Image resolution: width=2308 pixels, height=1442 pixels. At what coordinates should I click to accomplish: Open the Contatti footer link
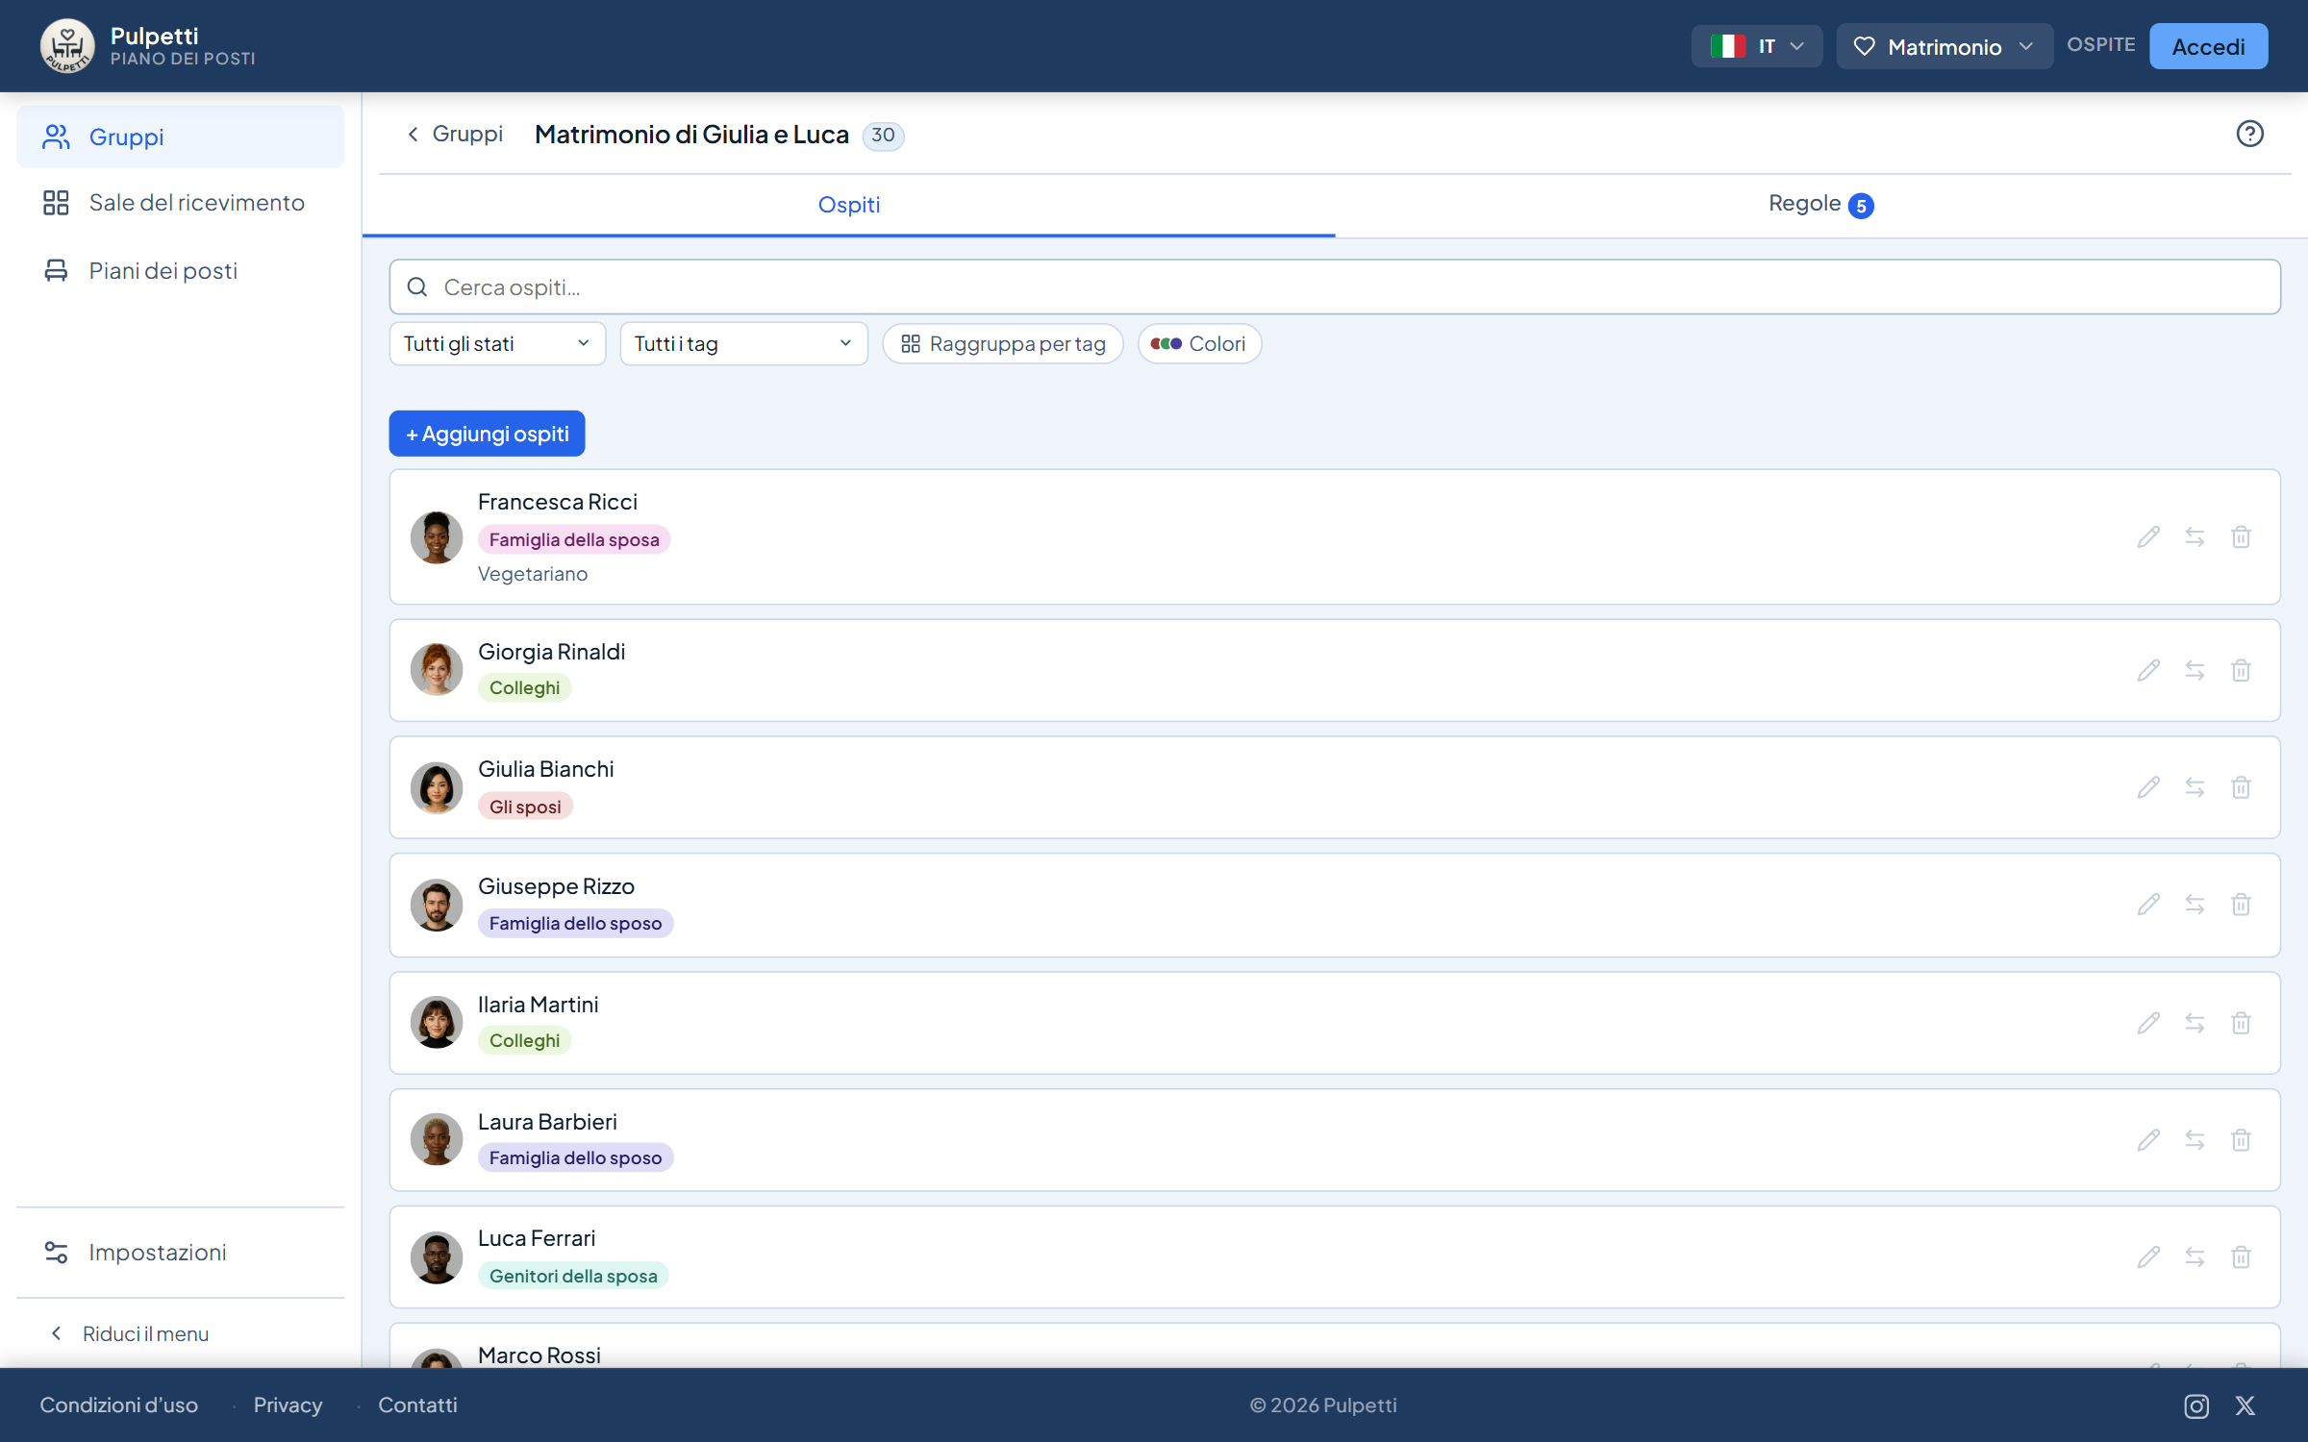417,1405
